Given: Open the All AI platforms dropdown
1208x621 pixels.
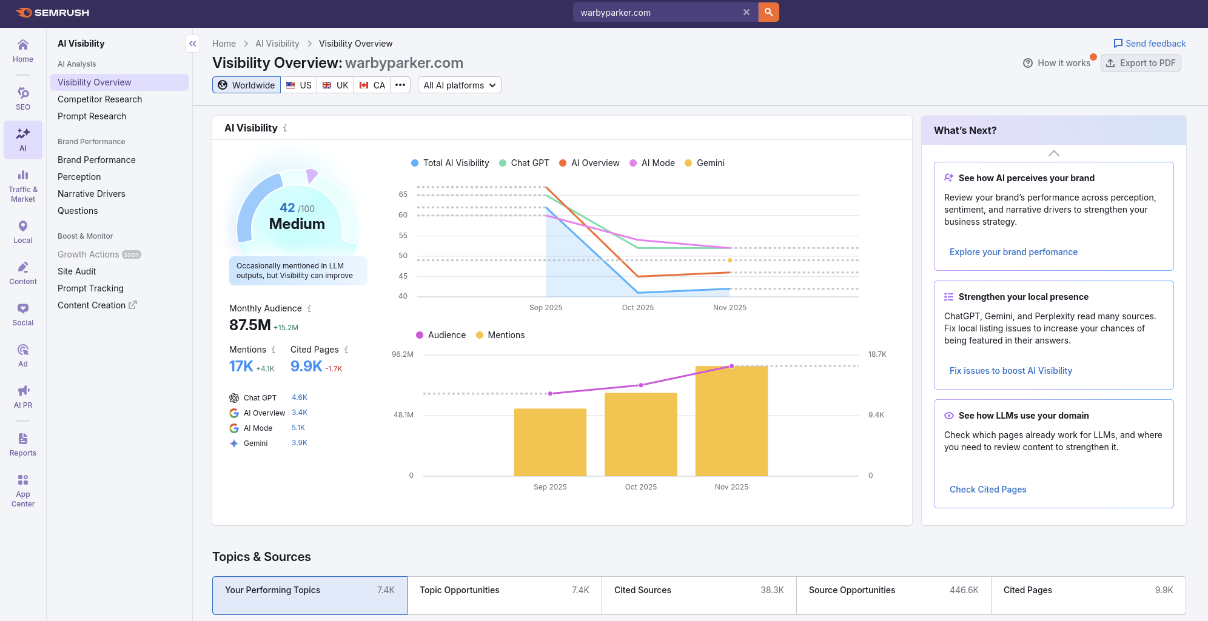Looking at the screenshot, I should click(x=459, y=85).
